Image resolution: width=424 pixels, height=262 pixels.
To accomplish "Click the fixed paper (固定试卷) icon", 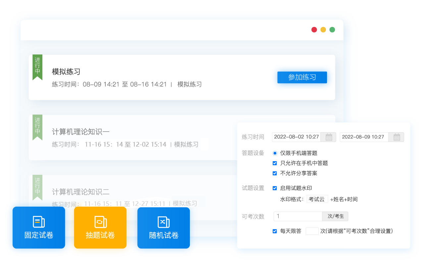I will click(39, 222).
